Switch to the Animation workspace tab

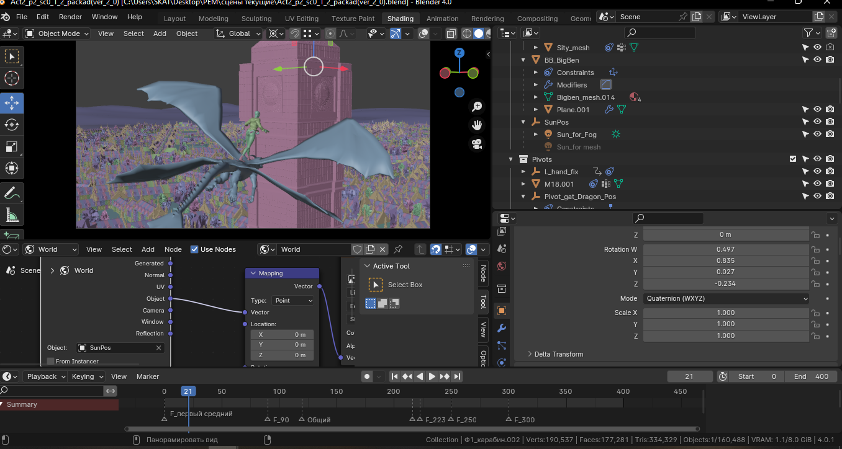tap(442, 19)
